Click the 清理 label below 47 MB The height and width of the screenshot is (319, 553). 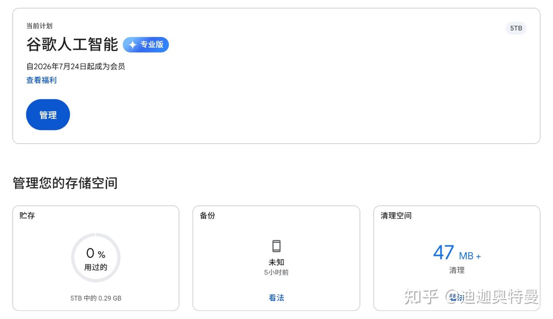pyautogui.click(x=457, y=271)
